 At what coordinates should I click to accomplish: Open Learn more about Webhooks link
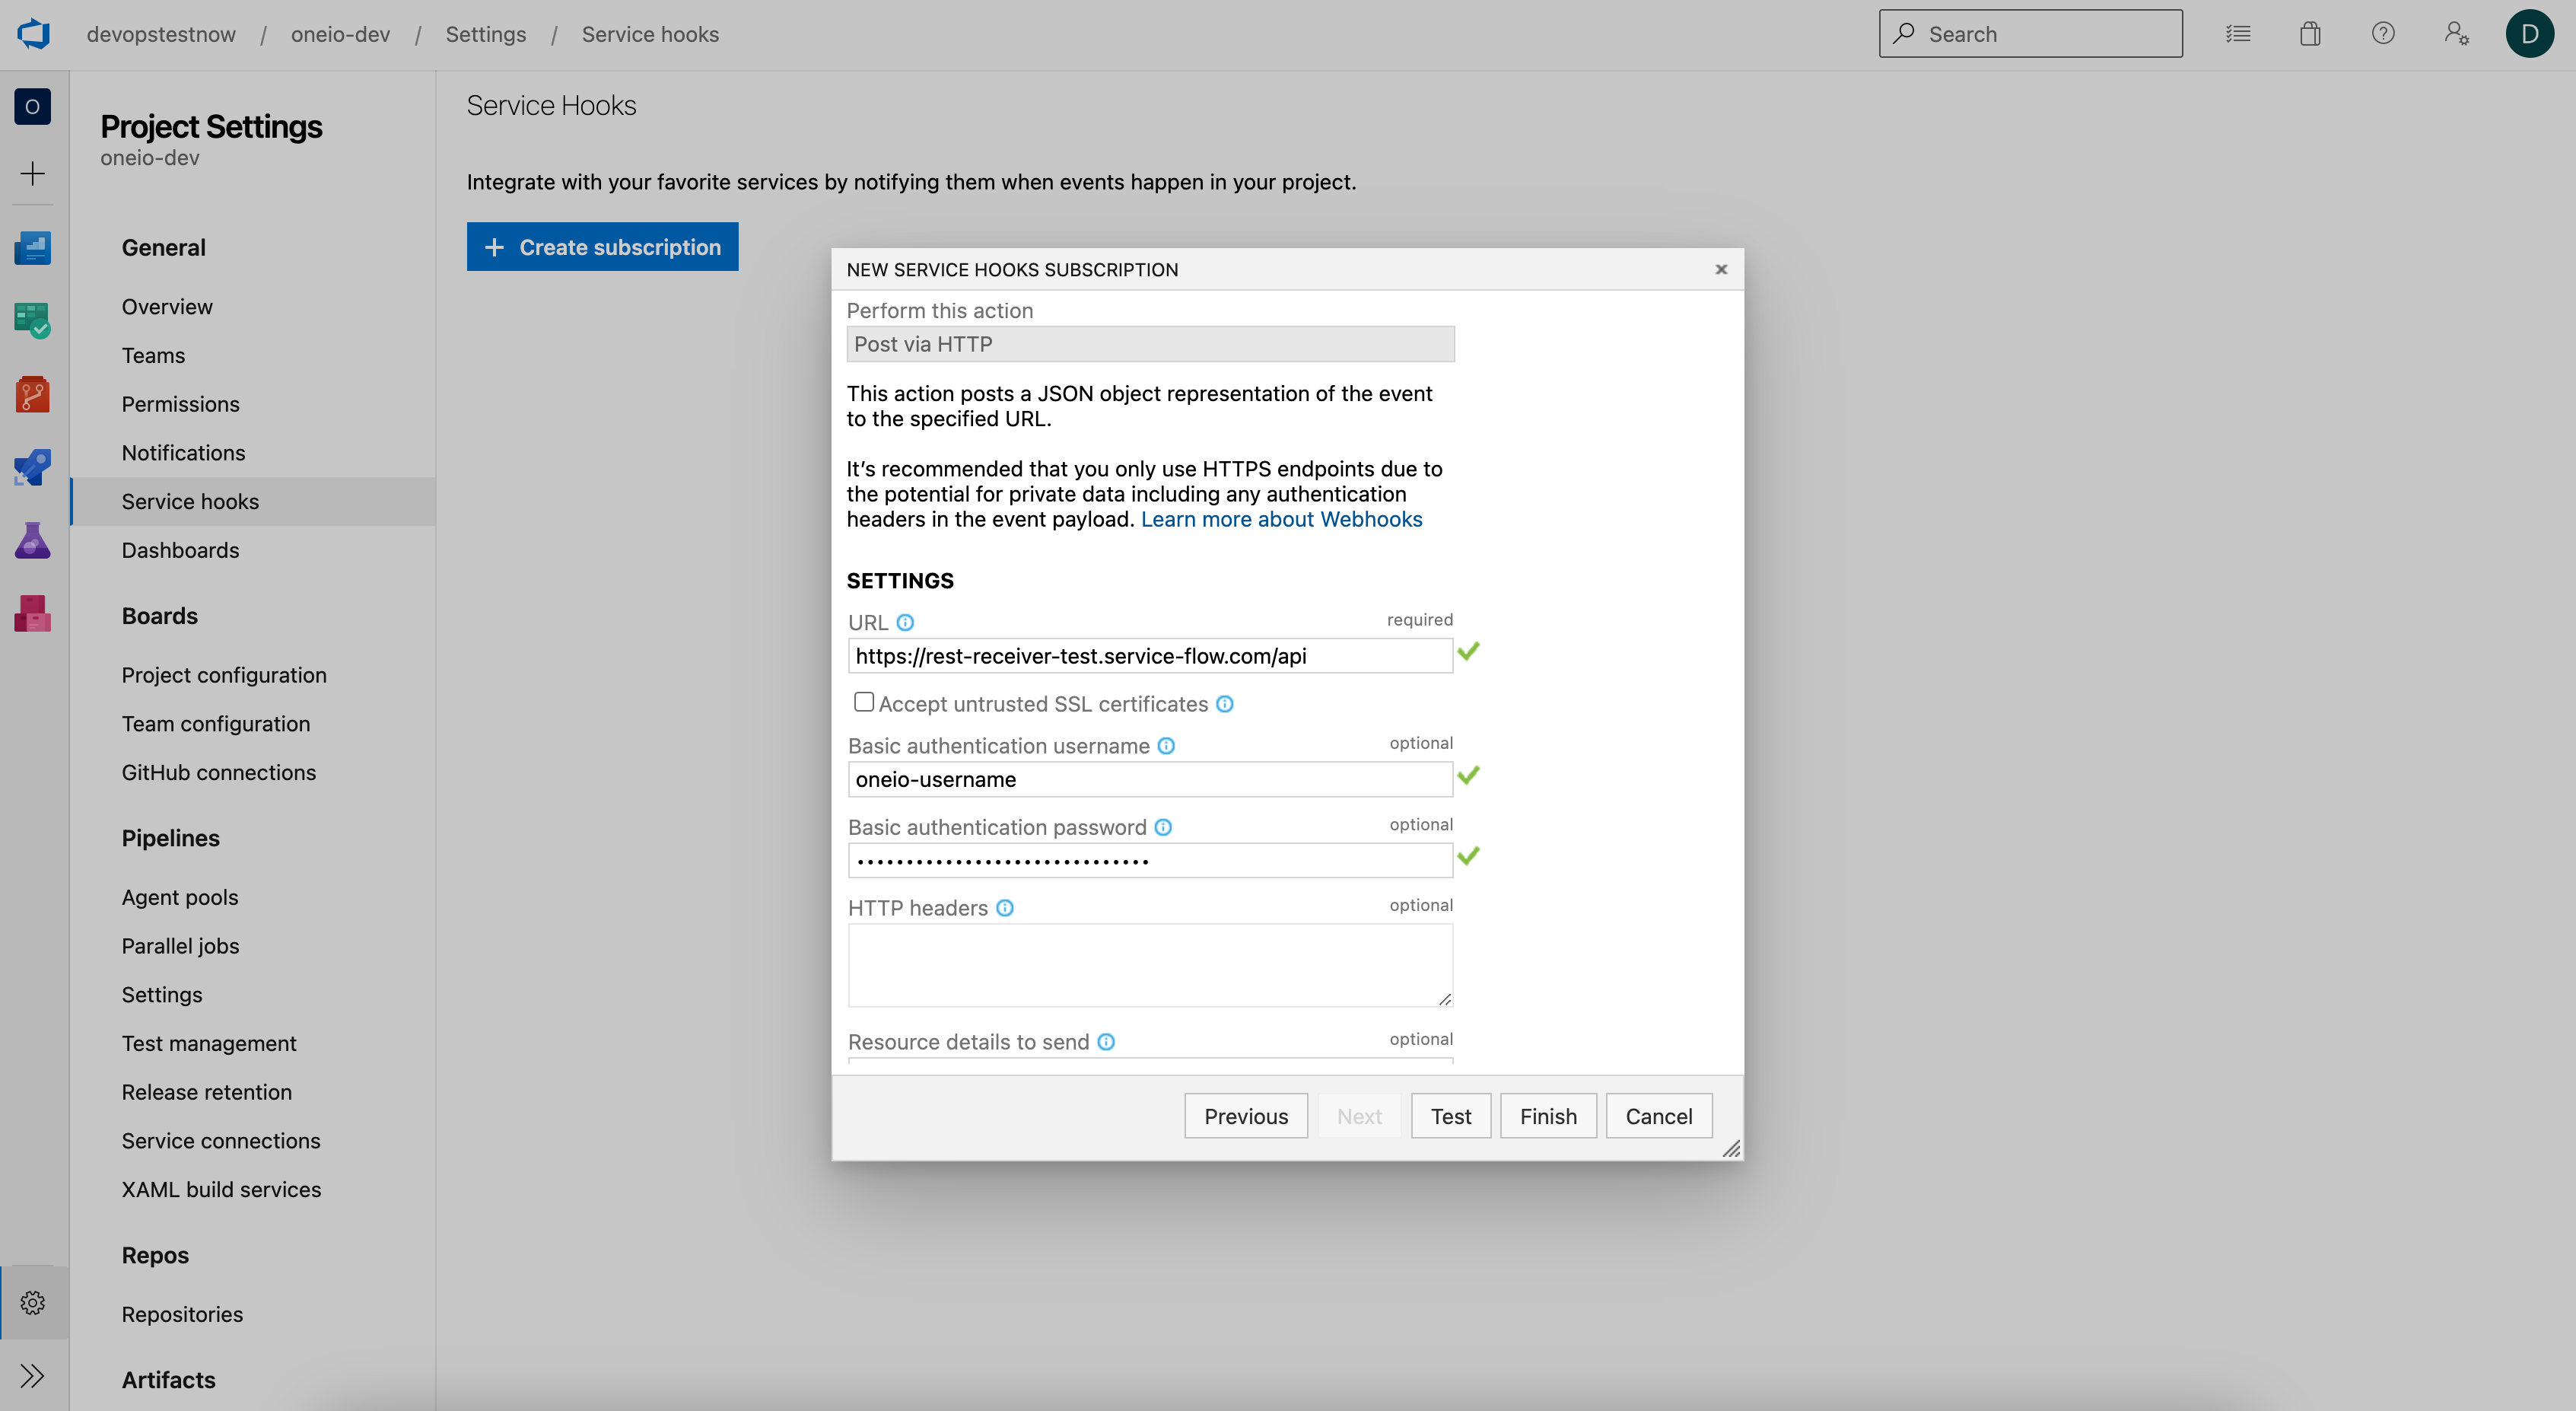pyautogui.click(x=1281, y=519)
